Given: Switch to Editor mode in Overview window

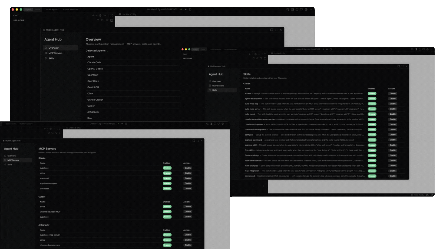Looking at the screenshot, I should click(x=37, y=9).
